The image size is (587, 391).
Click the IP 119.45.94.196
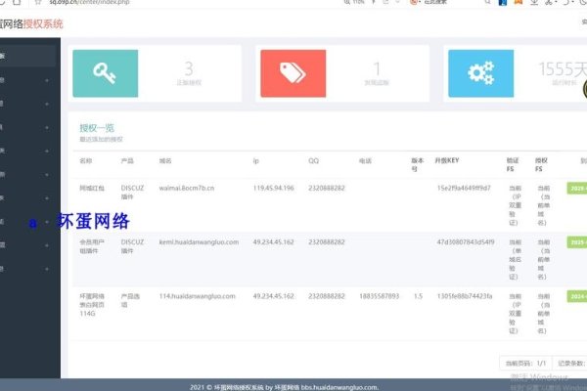[x=273, y=188]
